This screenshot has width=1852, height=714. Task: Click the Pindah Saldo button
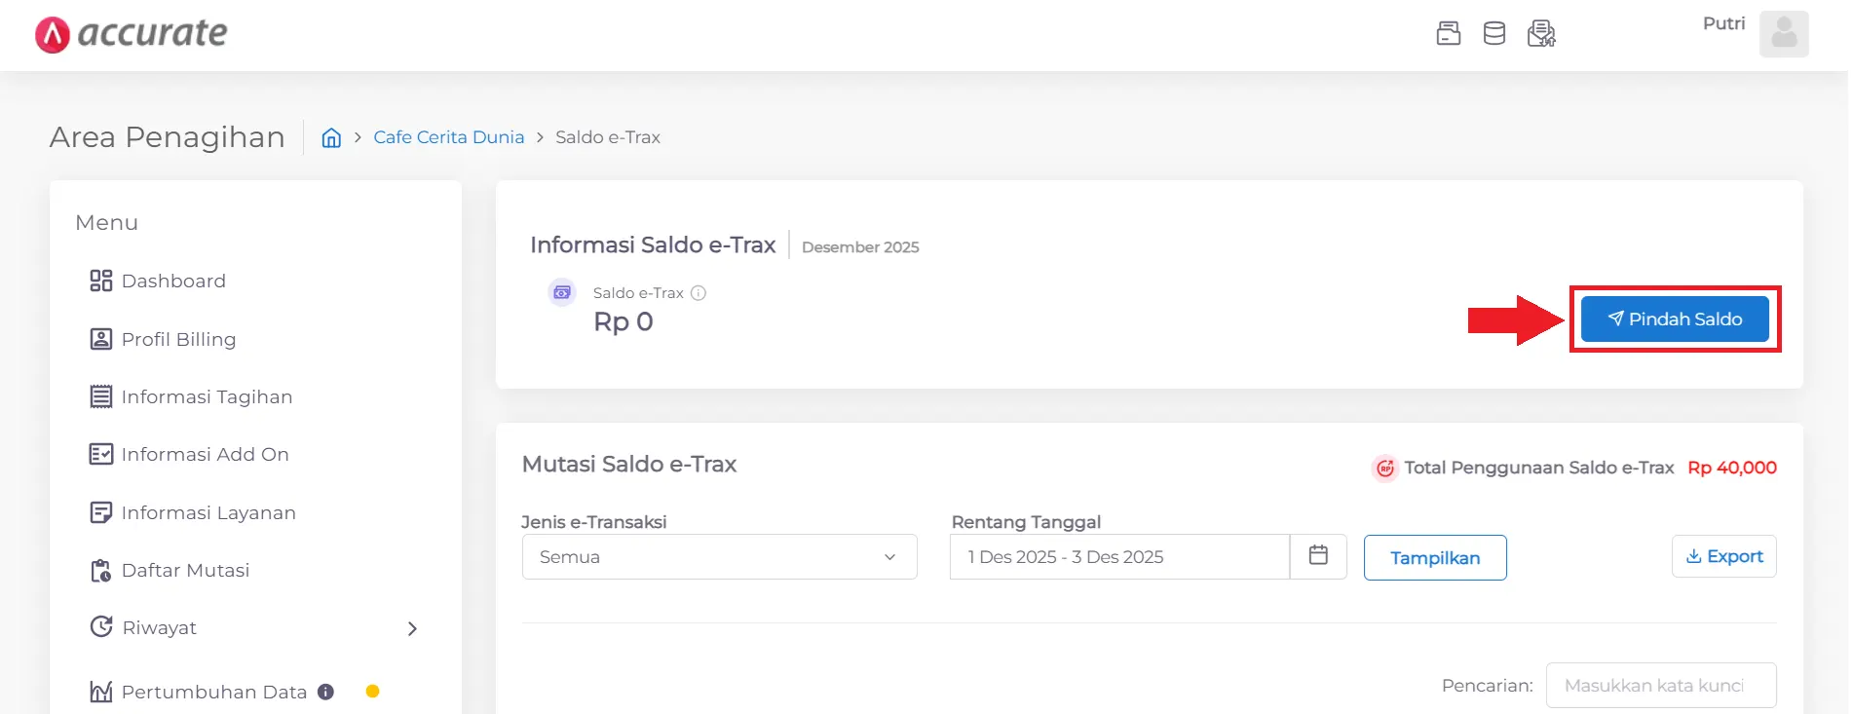1674,319
